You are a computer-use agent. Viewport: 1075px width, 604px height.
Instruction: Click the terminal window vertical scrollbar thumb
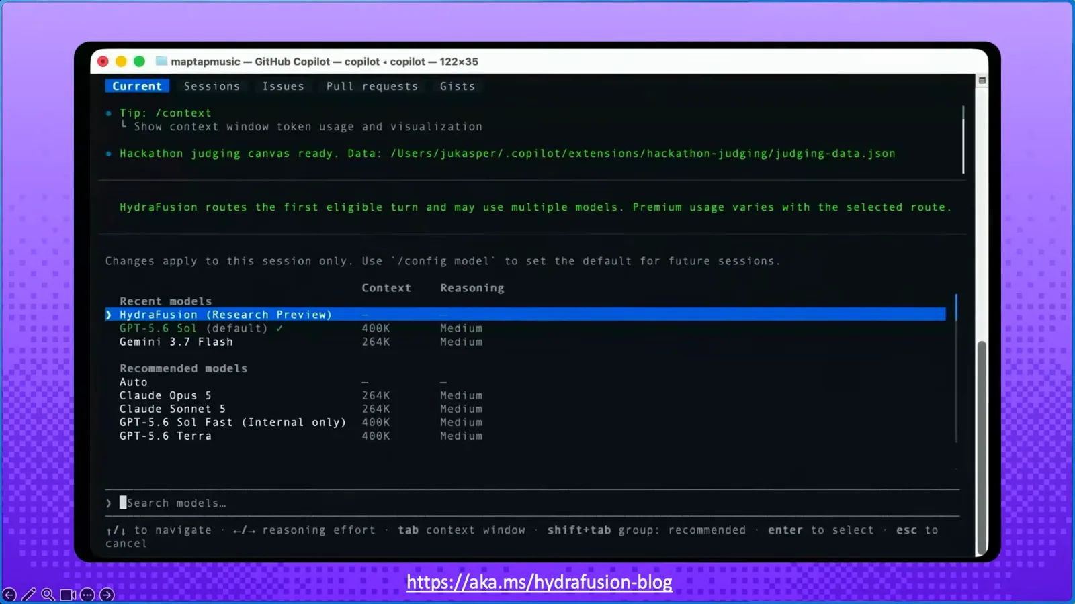point(982,446)
